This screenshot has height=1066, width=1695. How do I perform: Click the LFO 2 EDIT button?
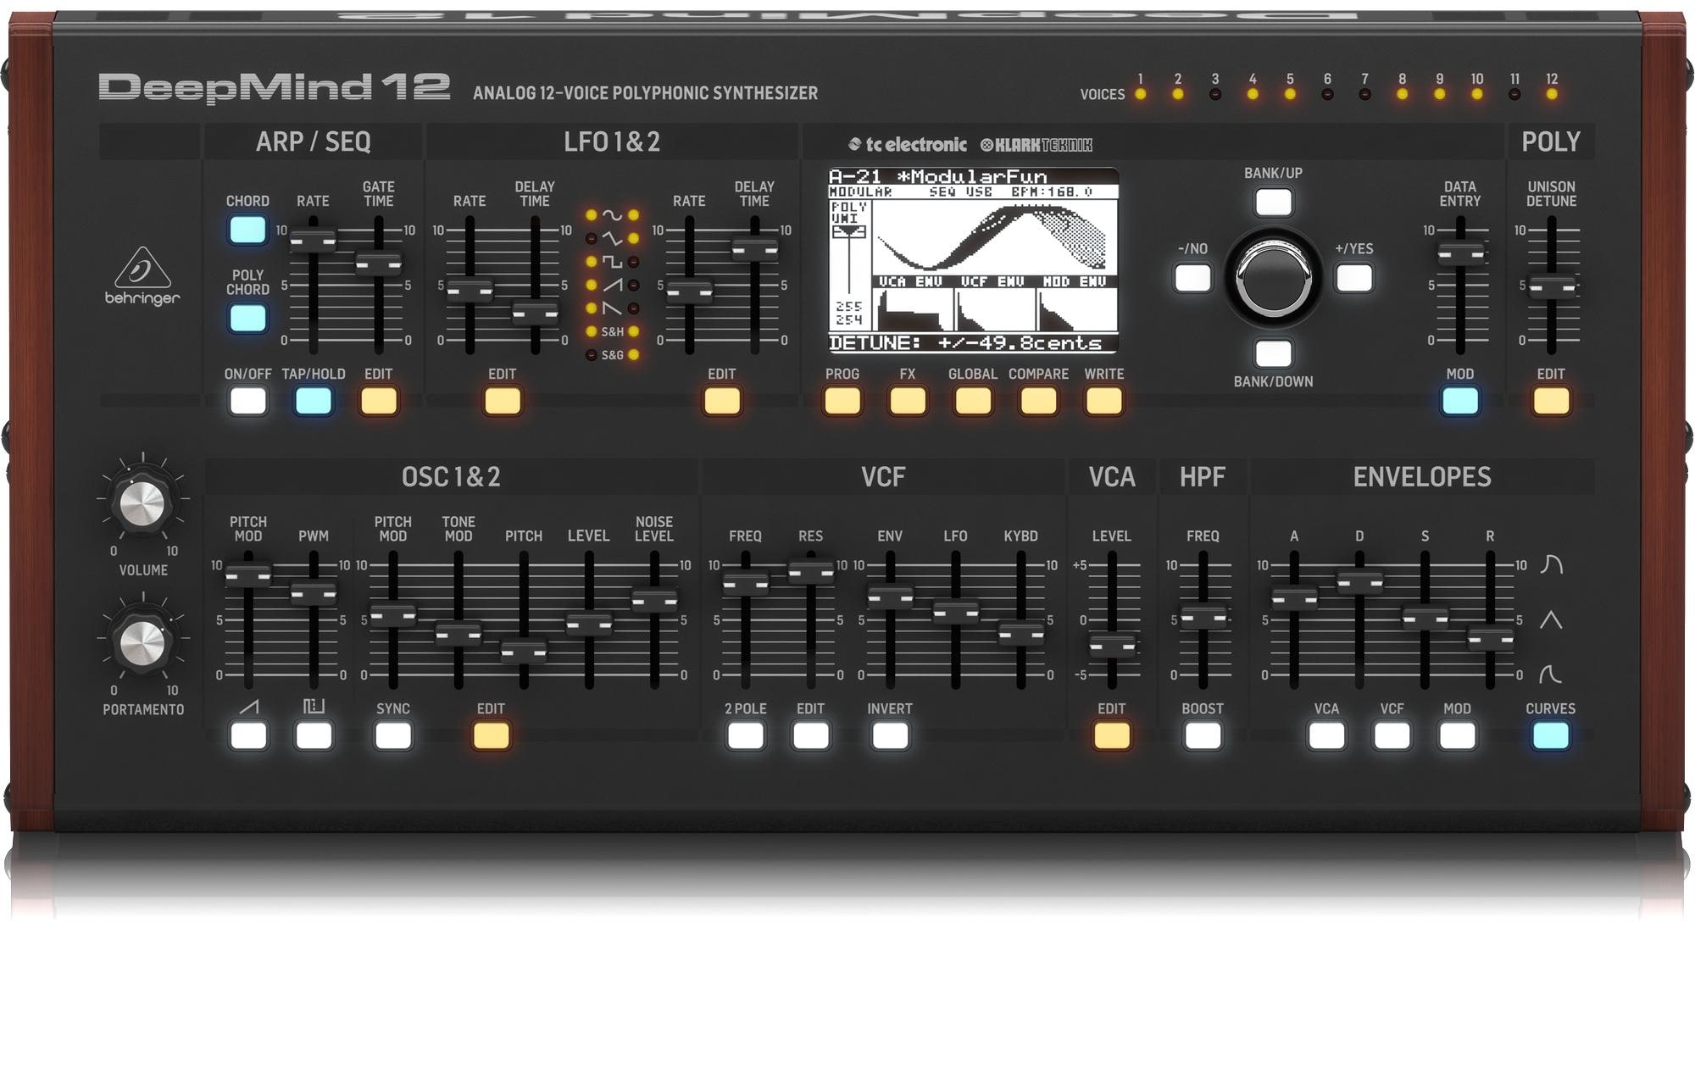click(x=722, y=401)
